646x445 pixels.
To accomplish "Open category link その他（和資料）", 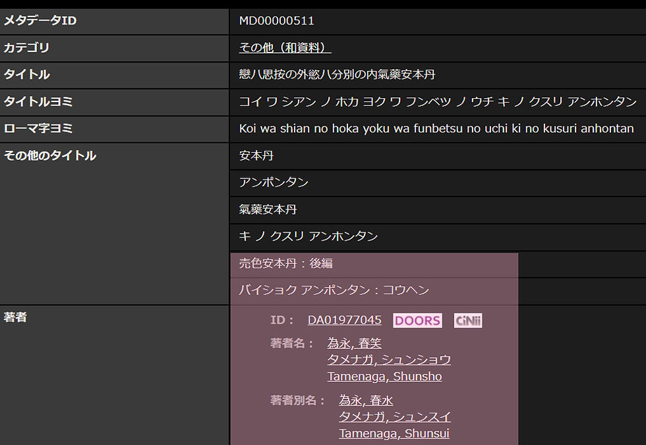I will coord(285,47).
